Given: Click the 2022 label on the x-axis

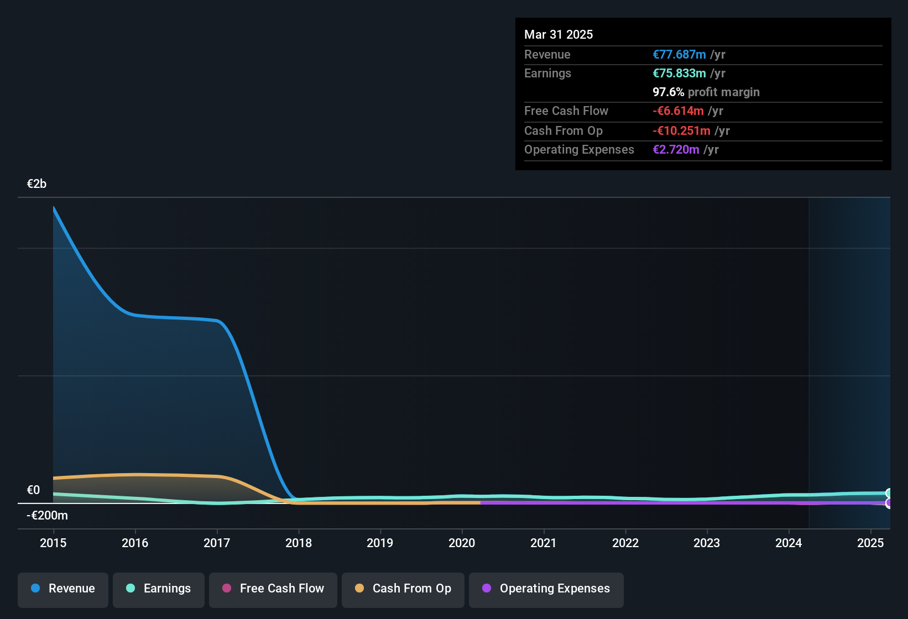Looking at the screenshot, I should click(625, 543).
